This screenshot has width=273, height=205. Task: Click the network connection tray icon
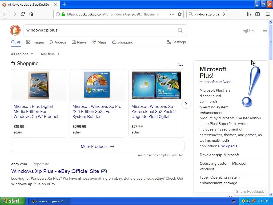coord(248,201)
